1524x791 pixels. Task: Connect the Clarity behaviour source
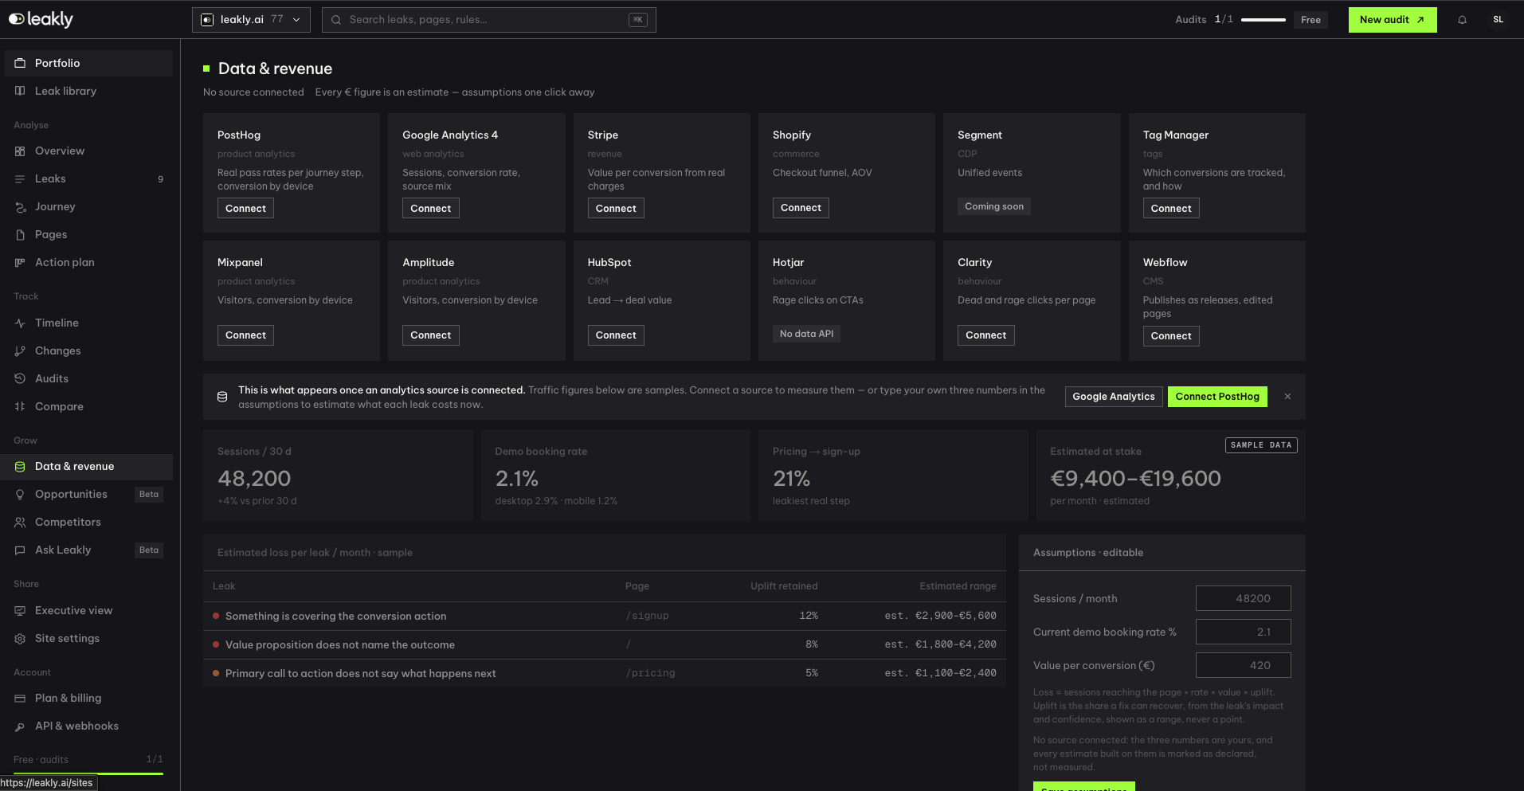(x=985, y=335)
